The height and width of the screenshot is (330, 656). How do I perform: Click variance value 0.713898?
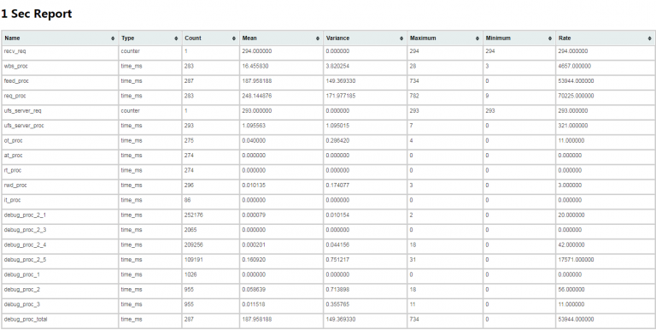click(x=337, y=289)
